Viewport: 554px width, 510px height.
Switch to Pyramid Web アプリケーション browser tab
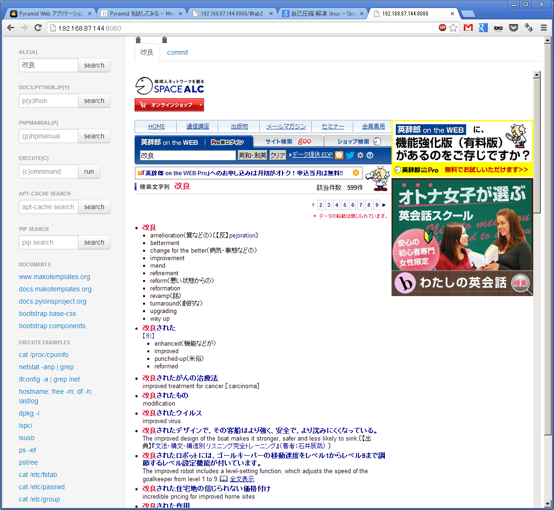coord(51,13)
